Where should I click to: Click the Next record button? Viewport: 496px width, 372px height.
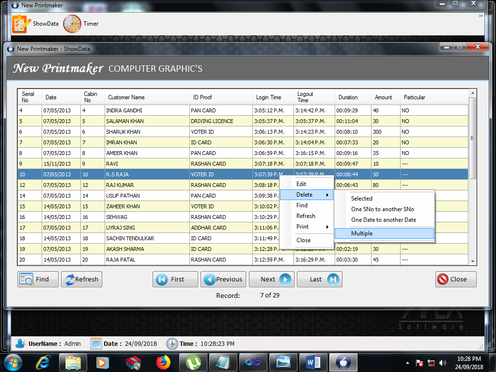coord(271,279)
